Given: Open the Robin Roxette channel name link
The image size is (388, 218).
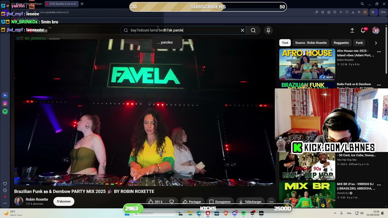Looking at the screenshot, I should 37,200.
